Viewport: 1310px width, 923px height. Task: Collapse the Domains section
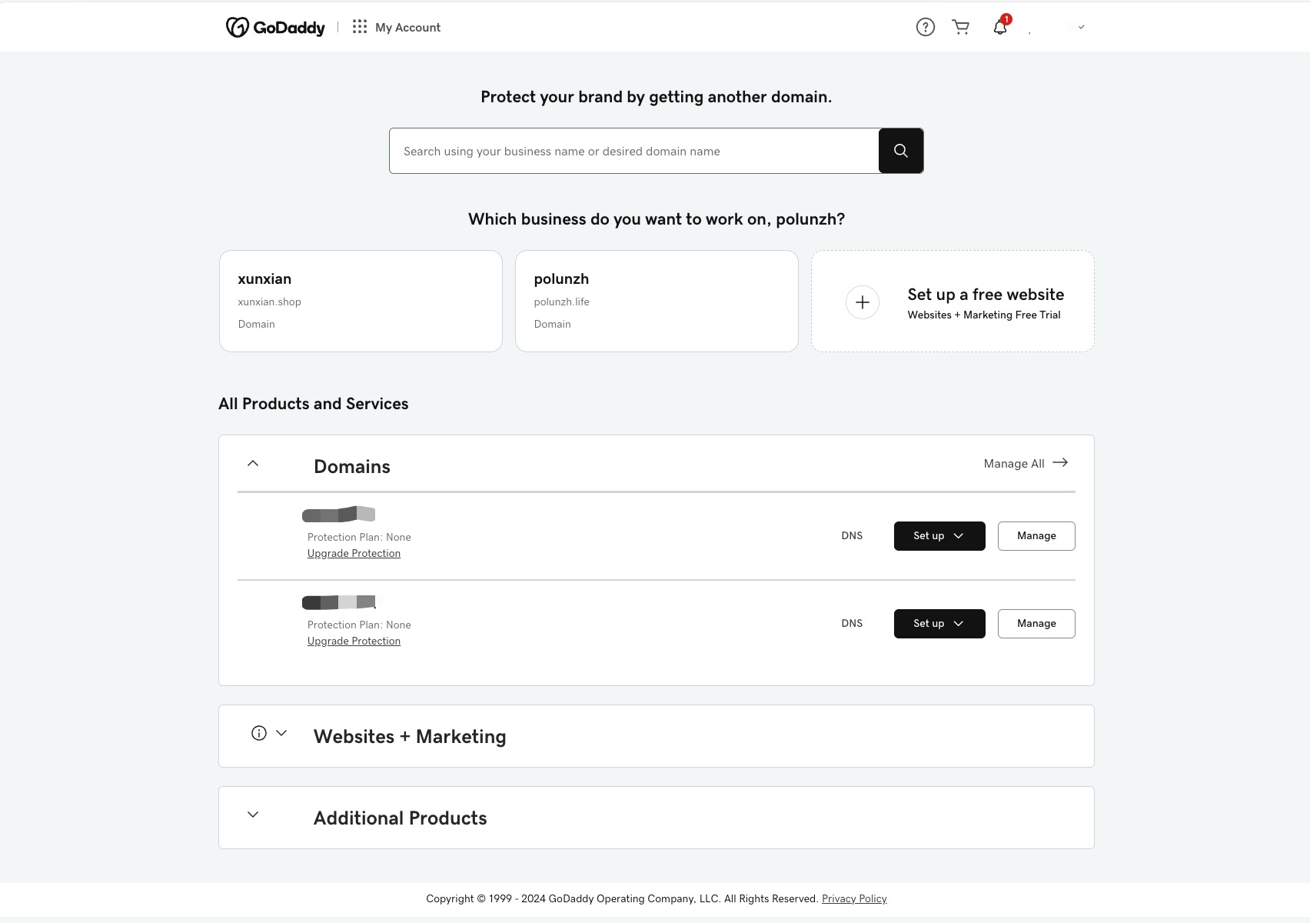[x=253, y=463]
